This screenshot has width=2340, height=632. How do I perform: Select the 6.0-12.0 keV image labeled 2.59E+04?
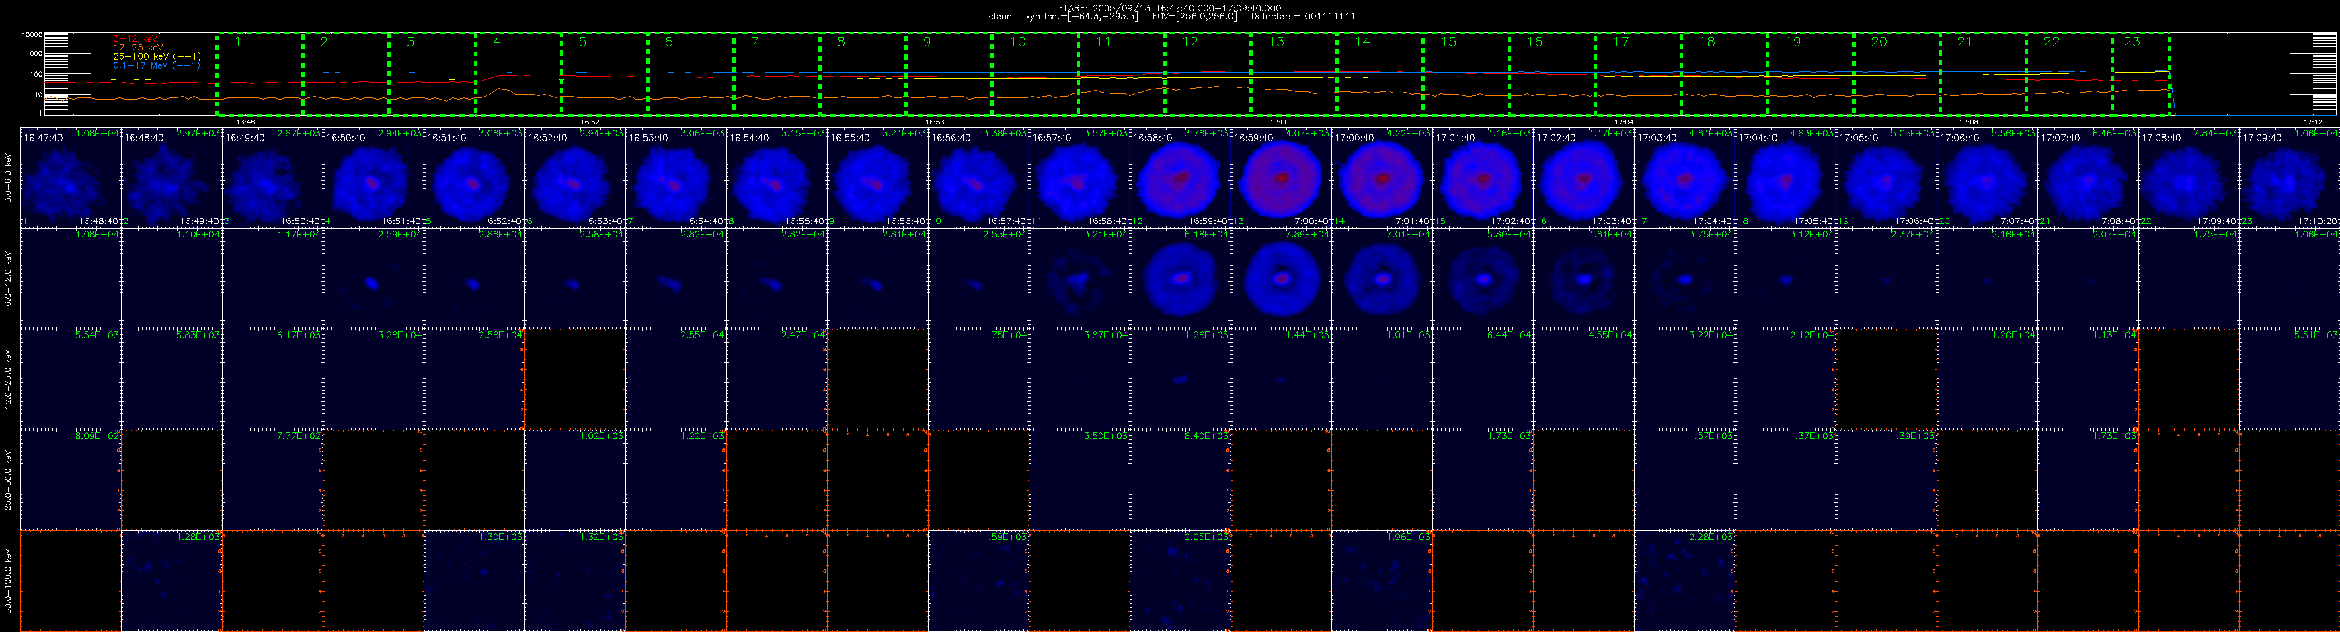click(373, 278)
